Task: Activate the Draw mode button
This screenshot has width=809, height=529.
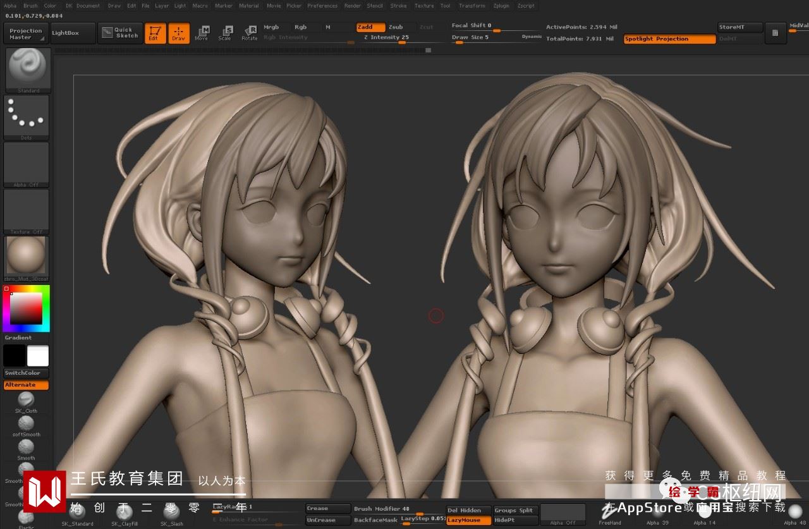Action: [179, 33]
